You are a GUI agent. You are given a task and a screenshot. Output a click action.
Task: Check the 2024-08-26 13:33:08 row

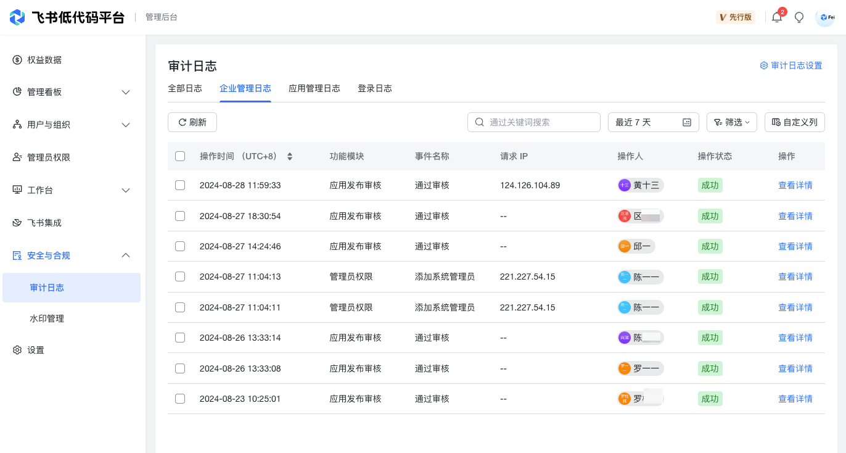(x=180, y=368)
